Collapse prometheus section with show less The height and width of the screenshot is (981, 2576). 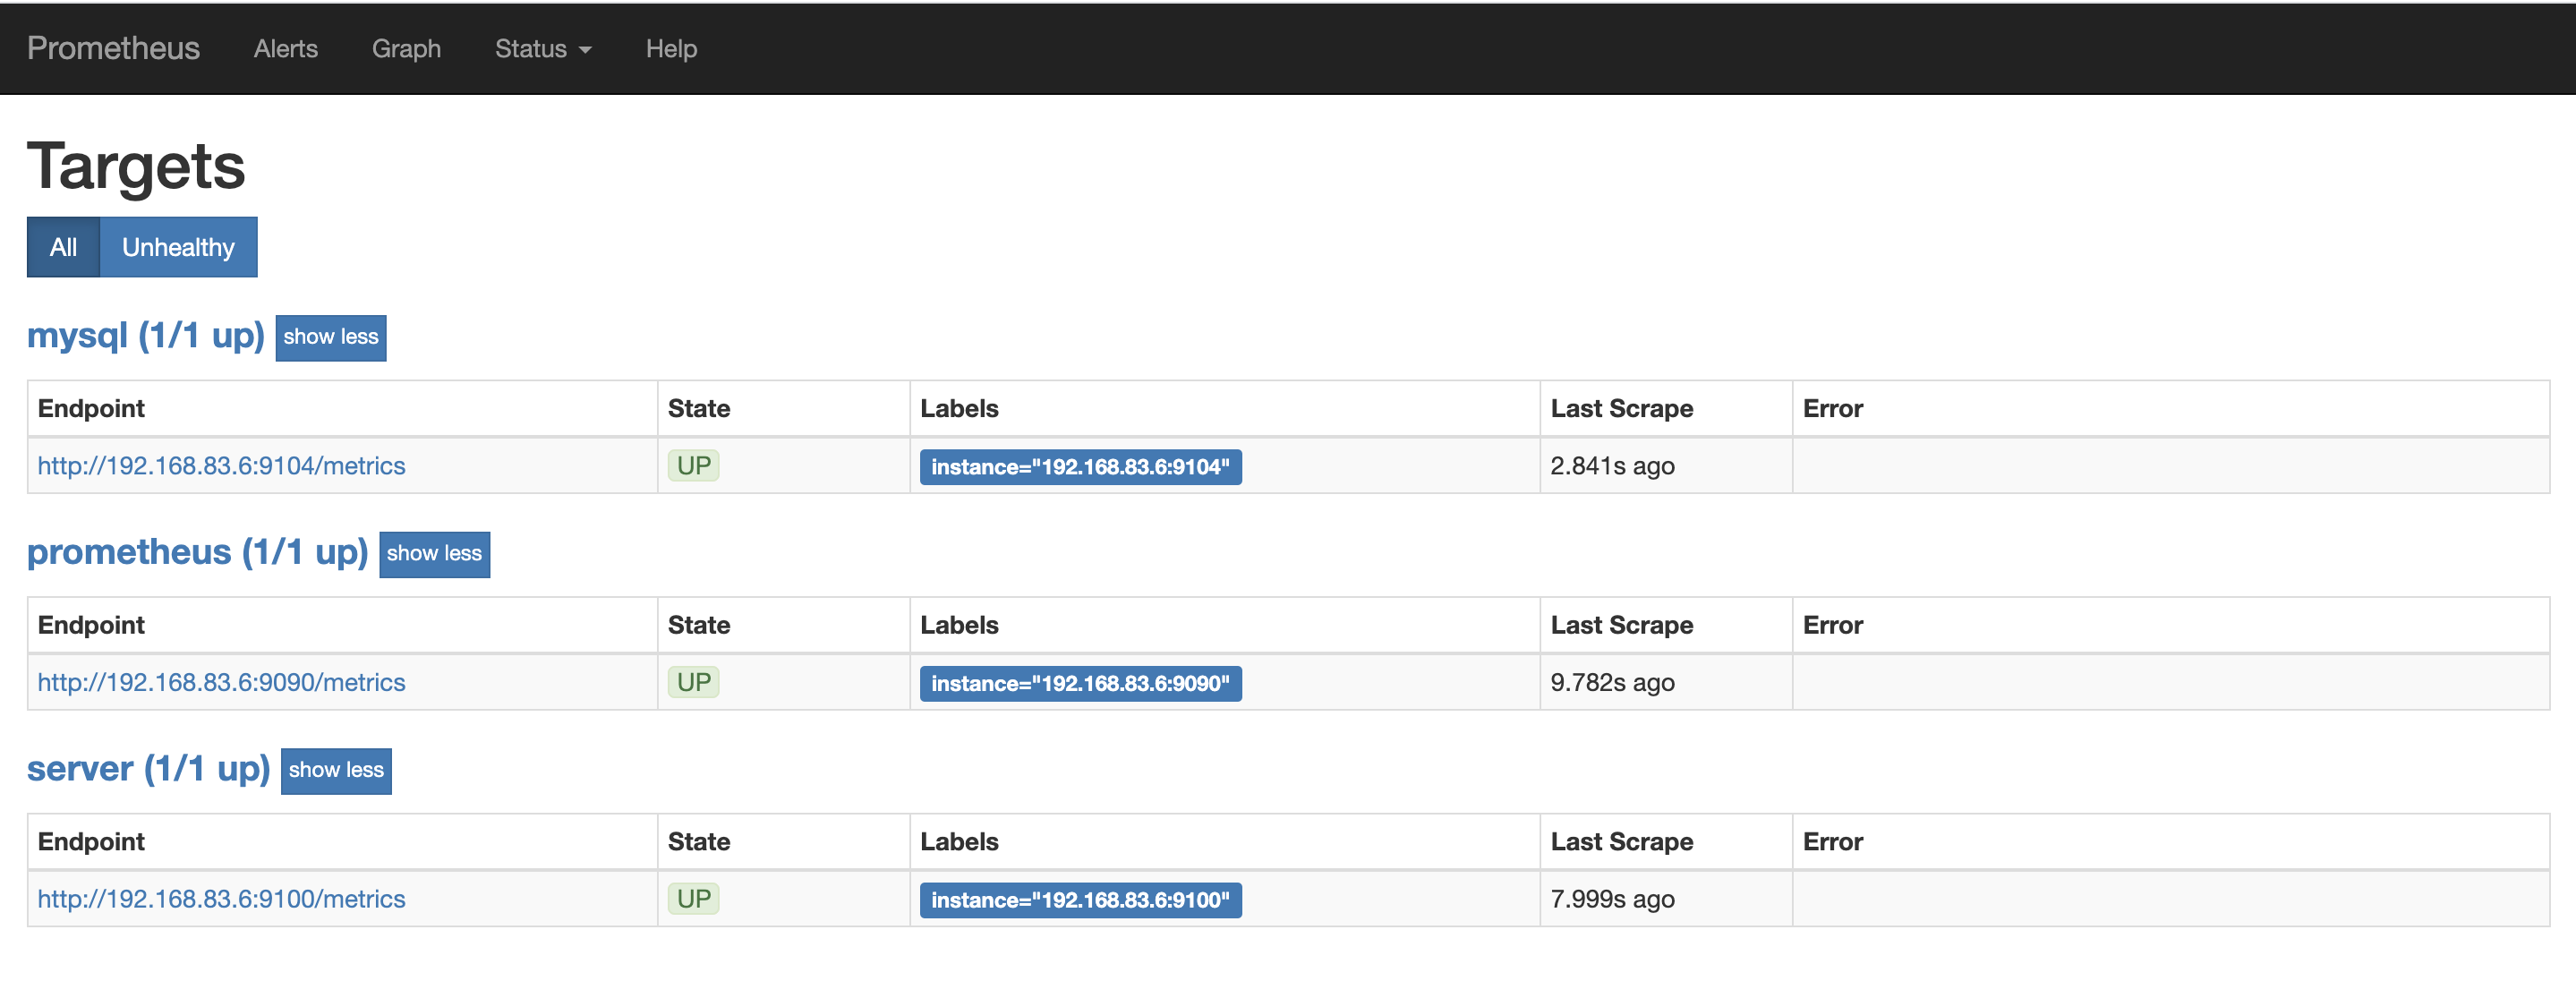tap(434, 554)
